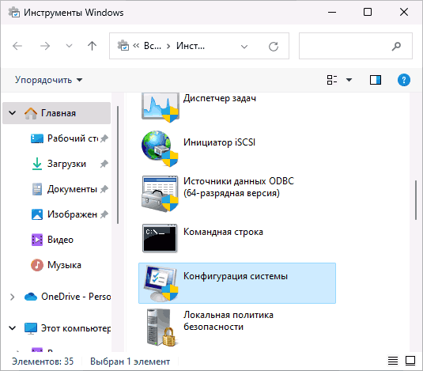Viewport: 423px width, 371px height.
Task: Click the Изображения pictures icon
Action: [37, 214]
